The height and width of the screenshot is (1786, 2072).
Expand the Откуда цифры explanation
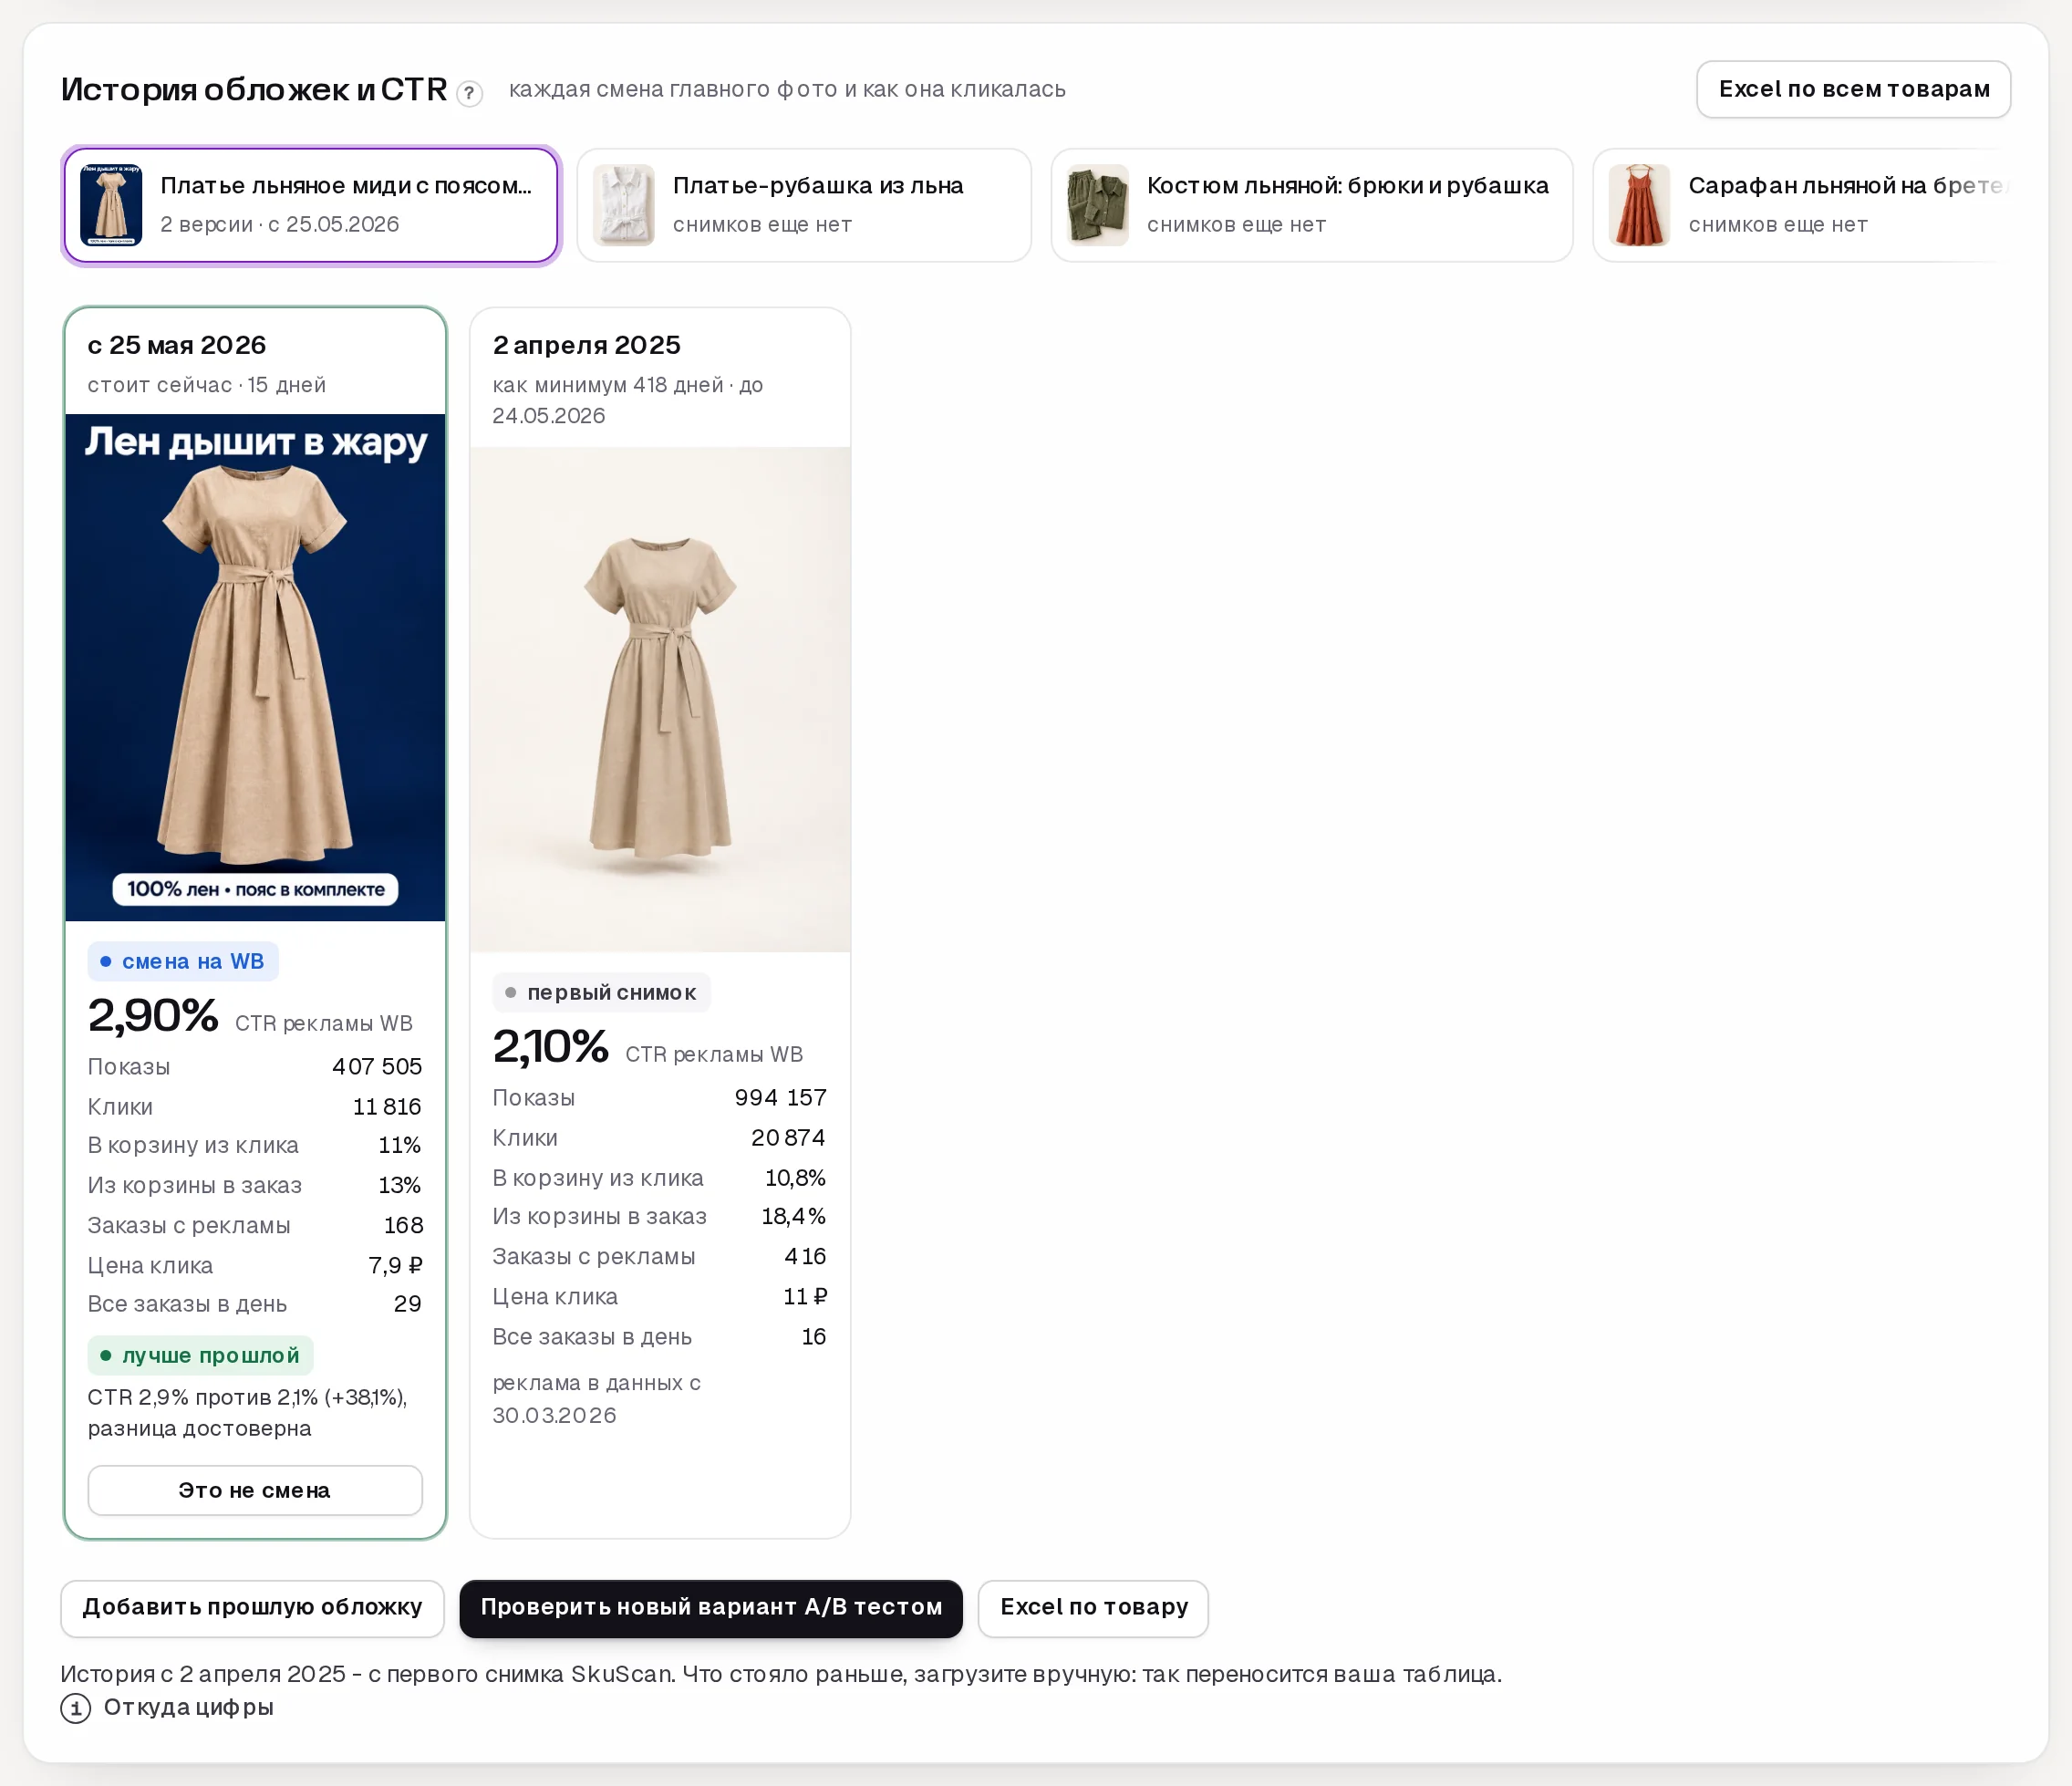point(188,1707)
